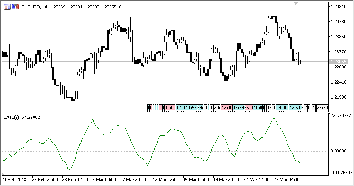
Task: Click the 1.22890 price scale value
Action: (x=338, y=67)
